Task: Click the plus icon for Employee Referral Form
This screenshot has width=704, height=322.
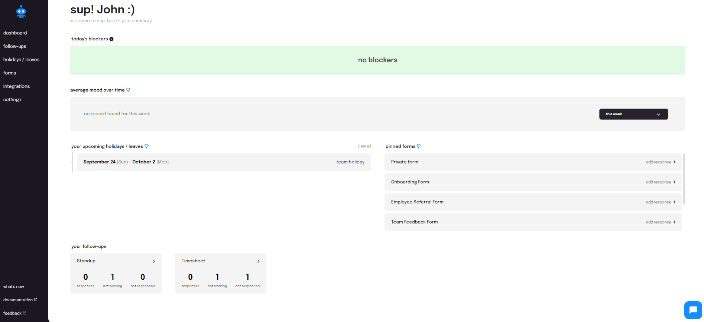Action: (674, 202)
